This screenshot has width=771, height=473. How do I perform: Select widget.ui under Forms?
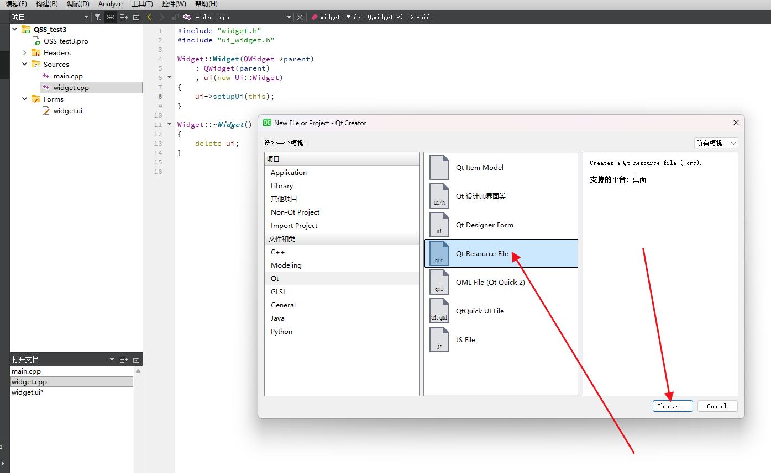68,111
